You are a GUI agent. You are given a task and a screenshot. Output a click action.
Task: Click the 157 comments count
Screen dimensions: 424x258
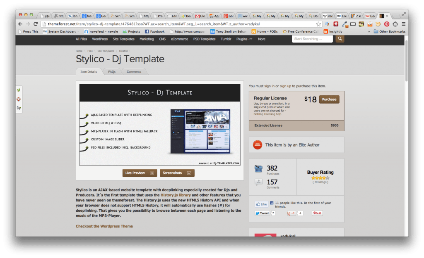tap(272, 182)
